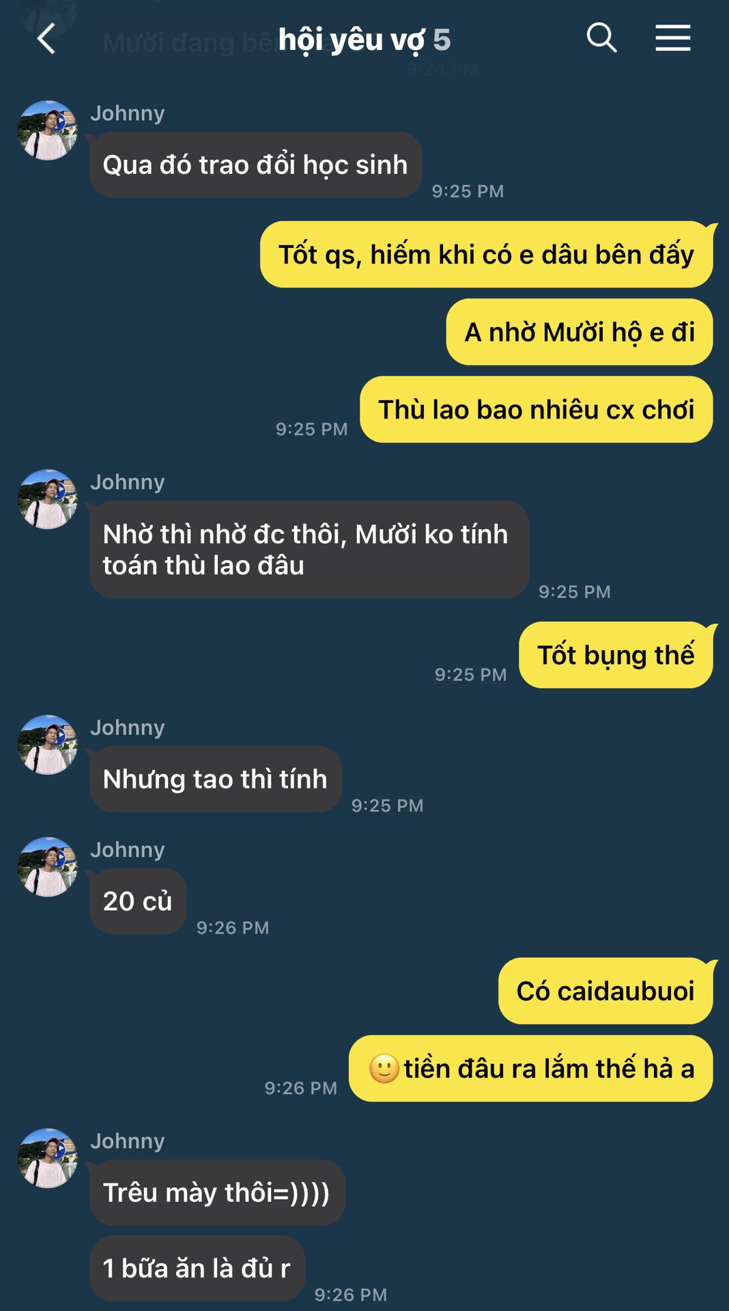
Task: Tap Johnny's avatar next to '20 củ' message
Action: [47, 867]
